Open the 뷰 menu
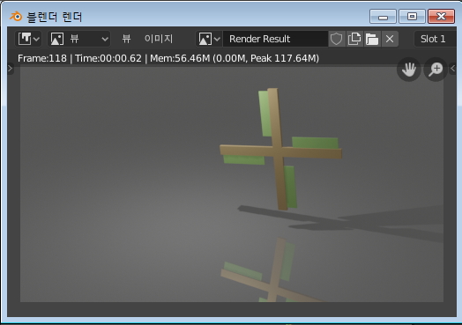 (126, 39)
